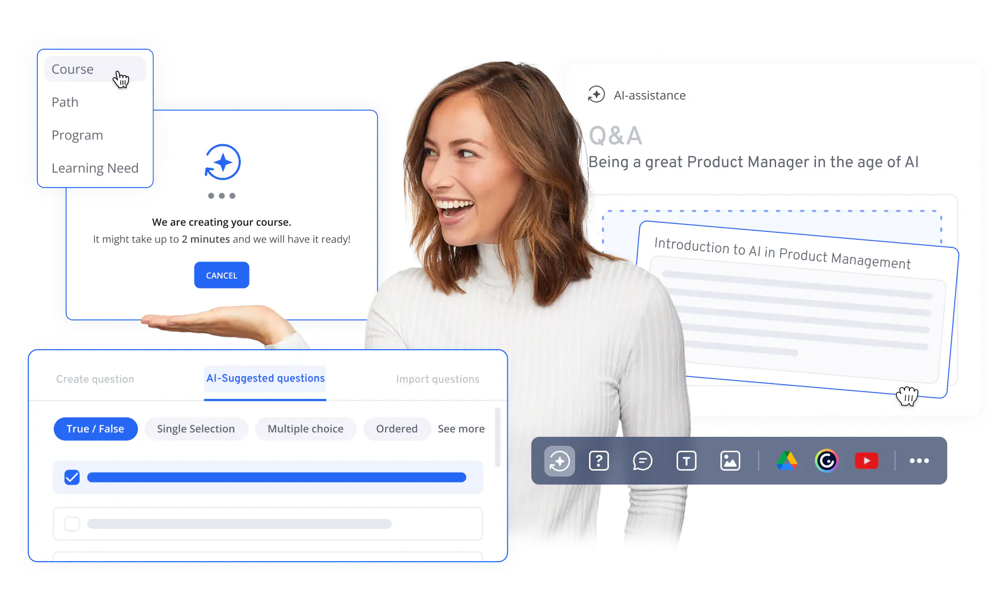Click the question mark icon in the toolbar
Image resolution: width=995 pixels, height=597 pixels.
(599, 461)
